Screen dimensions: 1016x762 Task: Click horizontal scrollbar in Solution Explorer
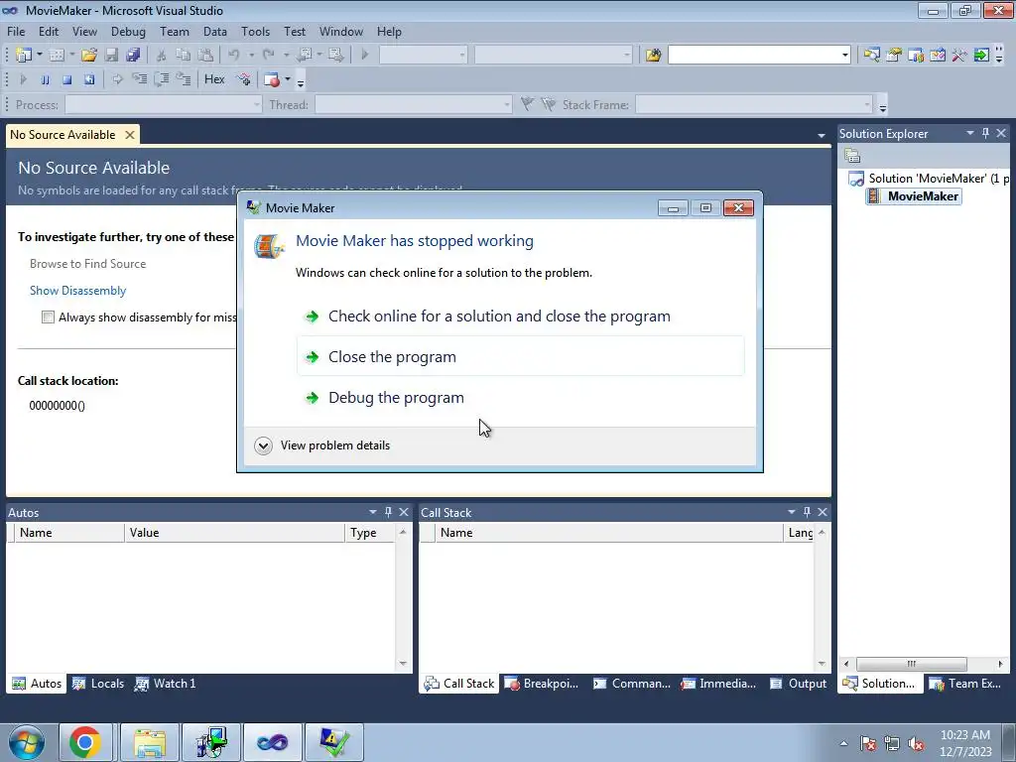(912, 664)
